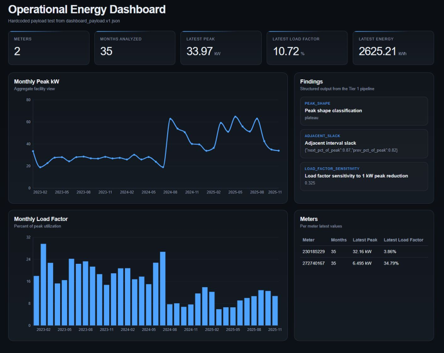Image resolution: width=444 pixels, height=353 pixels.
Task: Click the Latest Peak column header
Action: click(x=365, y=240)
